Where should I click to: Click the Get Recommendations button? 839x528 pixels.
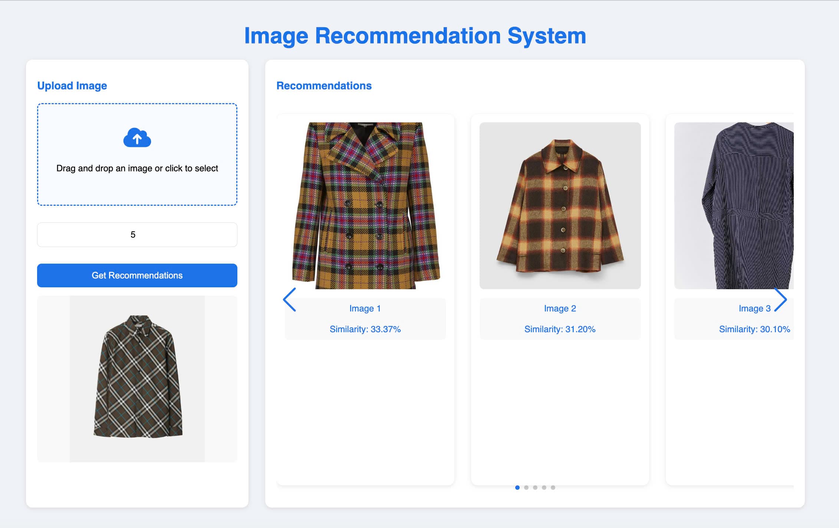[137, 275]
